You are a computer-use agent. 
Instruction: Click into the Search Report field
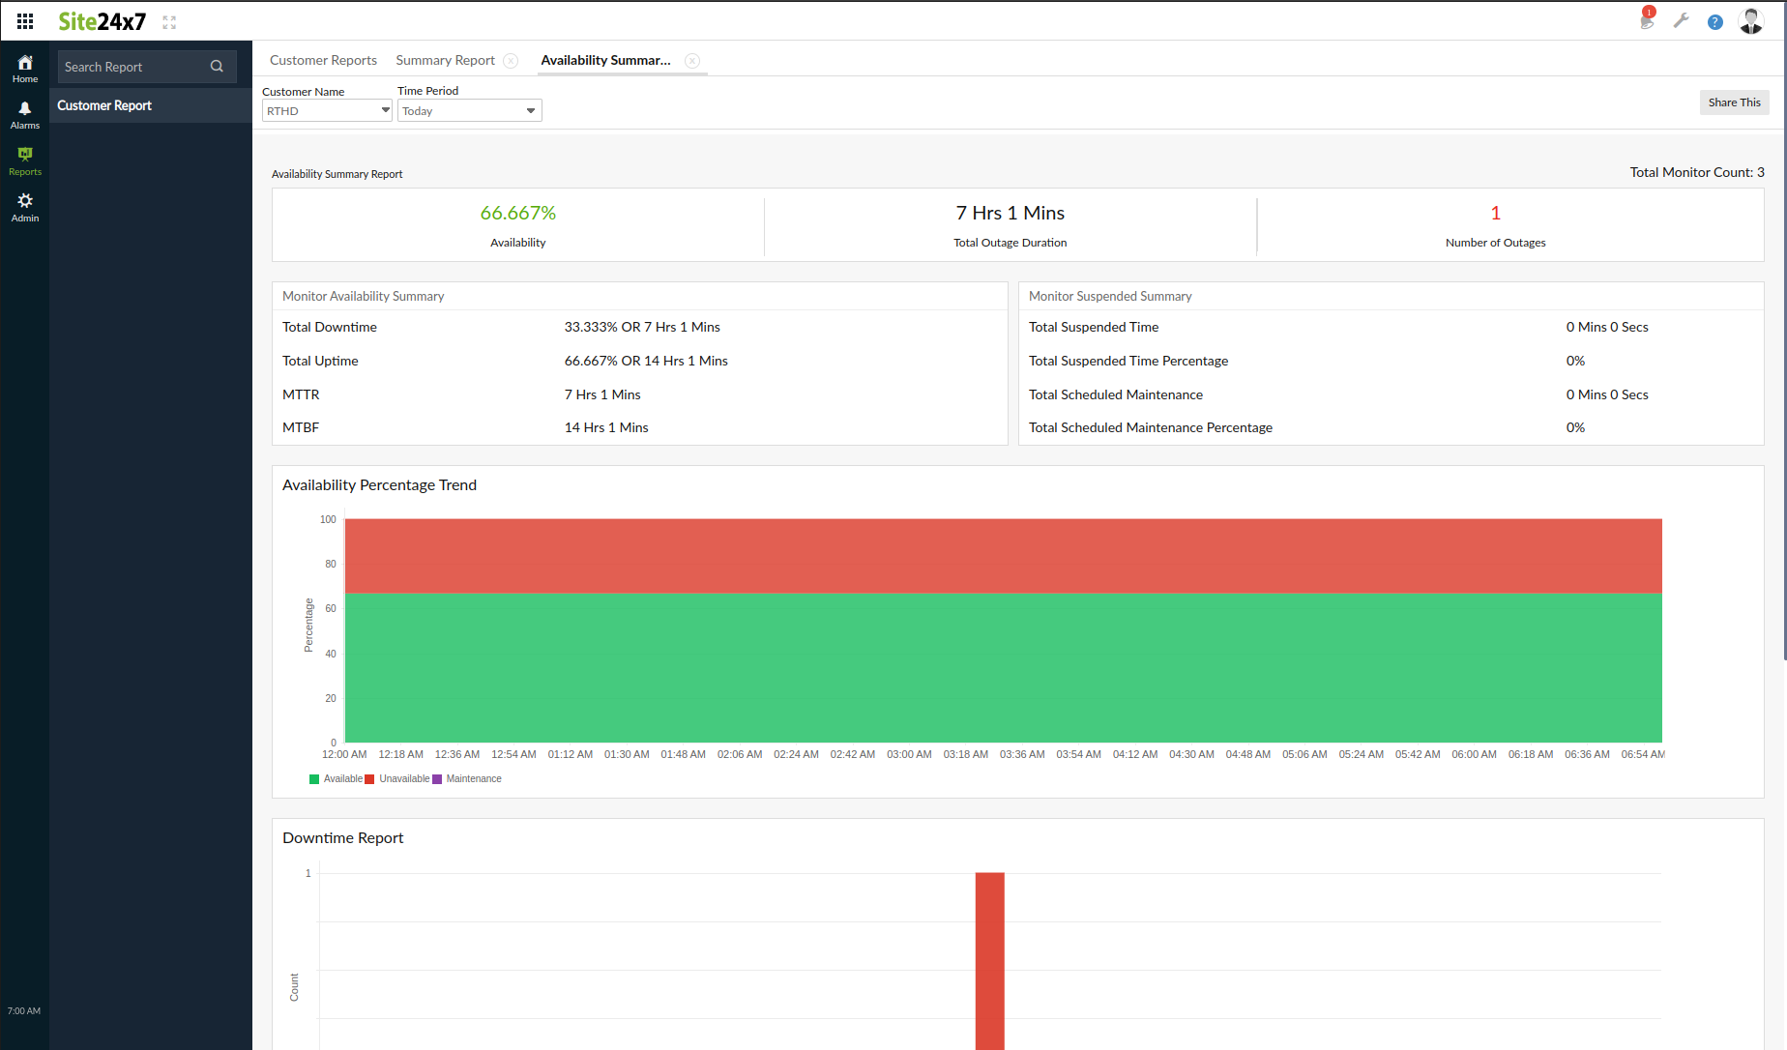(132, 67)
